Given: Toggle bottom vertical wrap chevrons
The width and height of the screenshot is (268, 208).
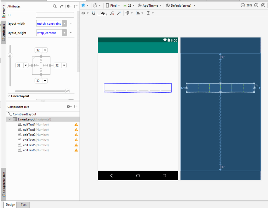Looking at the screenshot, I should point(41,70).
